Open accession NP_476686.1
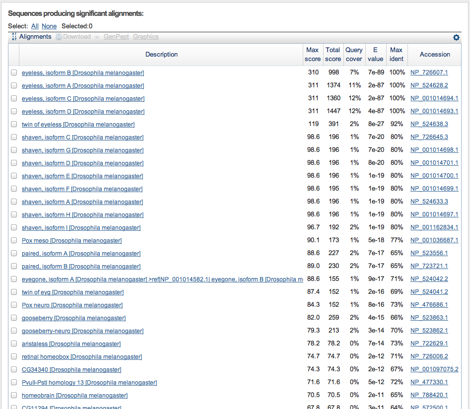 point(429,304)
